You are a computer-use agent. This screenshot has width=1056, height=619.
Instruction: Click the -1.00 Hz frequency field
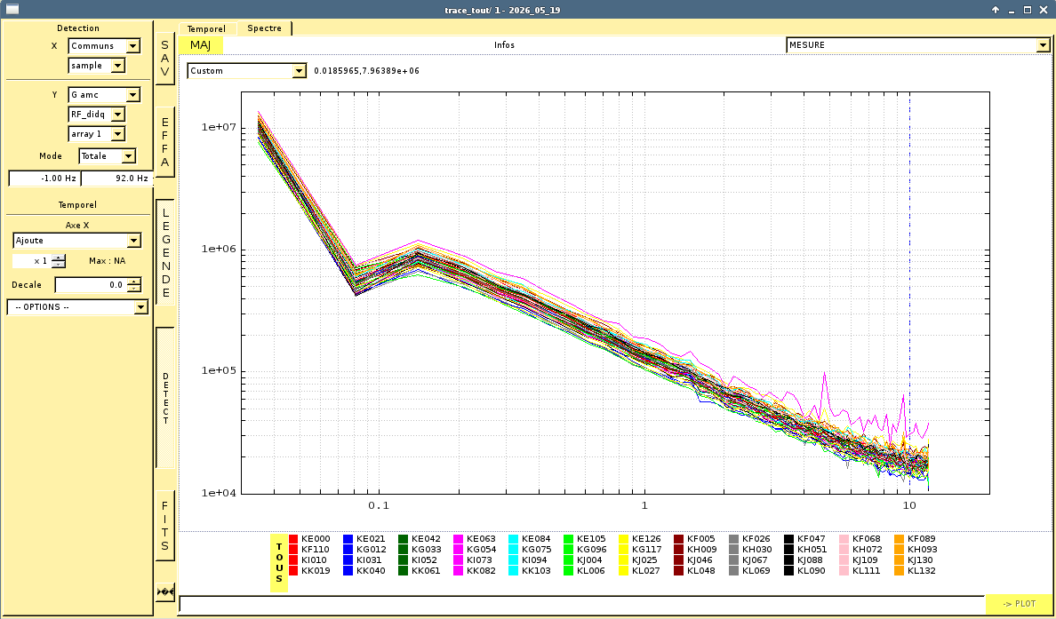coord(44,179)
